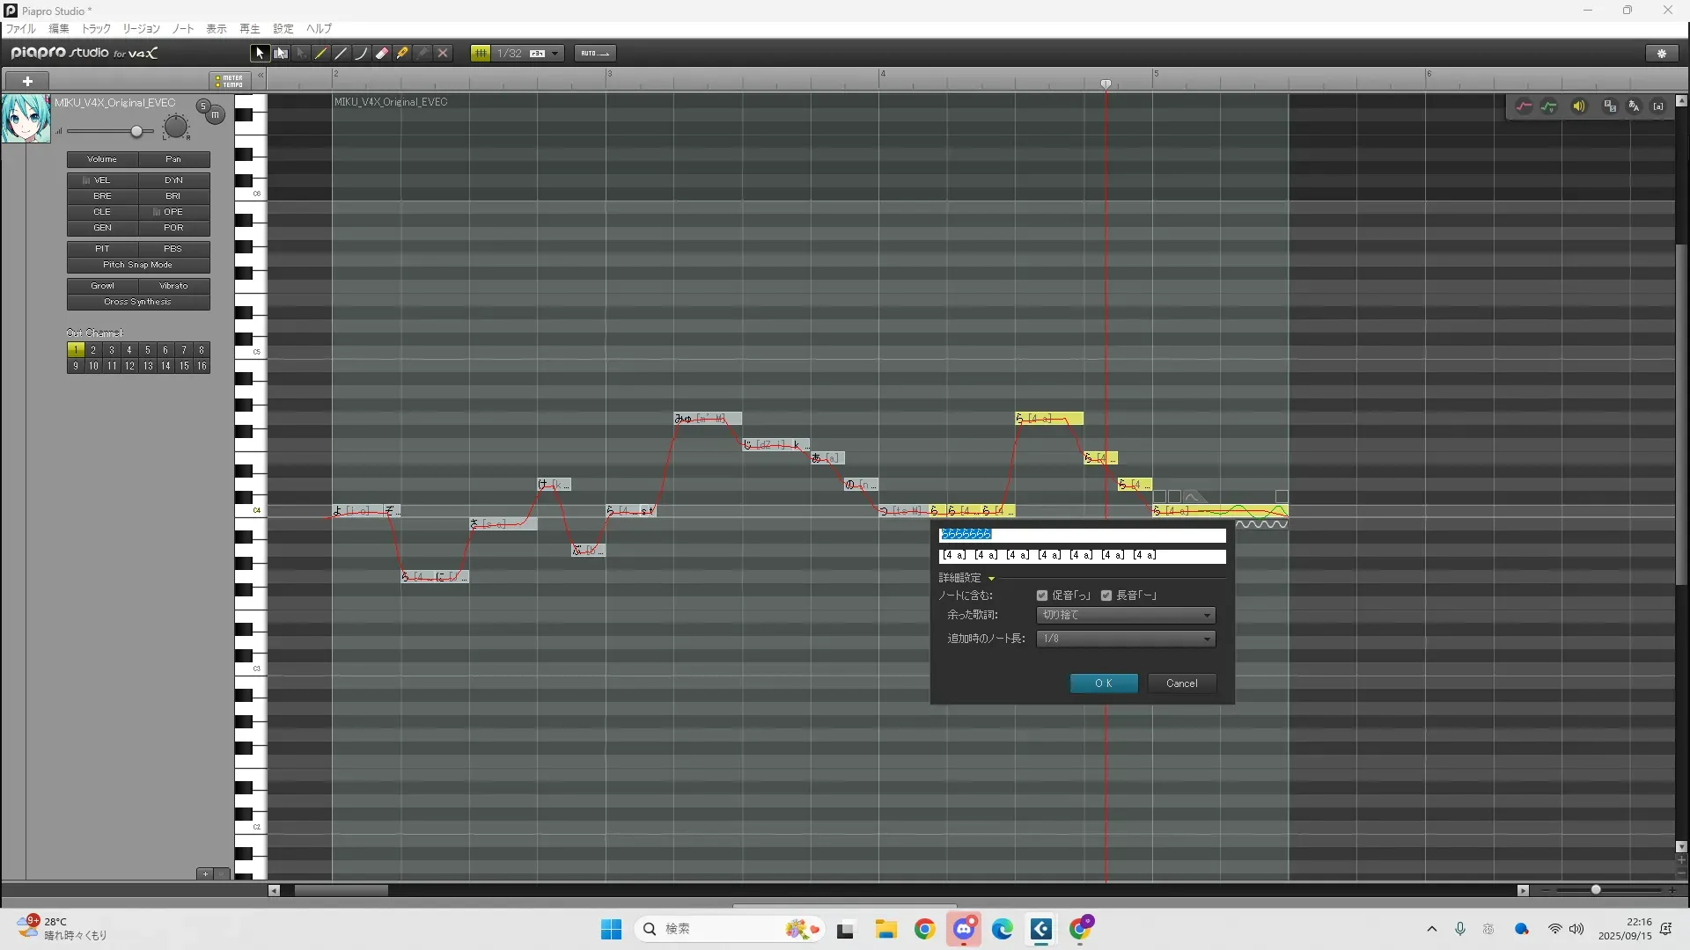Screen dimensions: 1690x950
Task: Open the 余った歌詞 dropdown
Action: [x=1126, y=615]
